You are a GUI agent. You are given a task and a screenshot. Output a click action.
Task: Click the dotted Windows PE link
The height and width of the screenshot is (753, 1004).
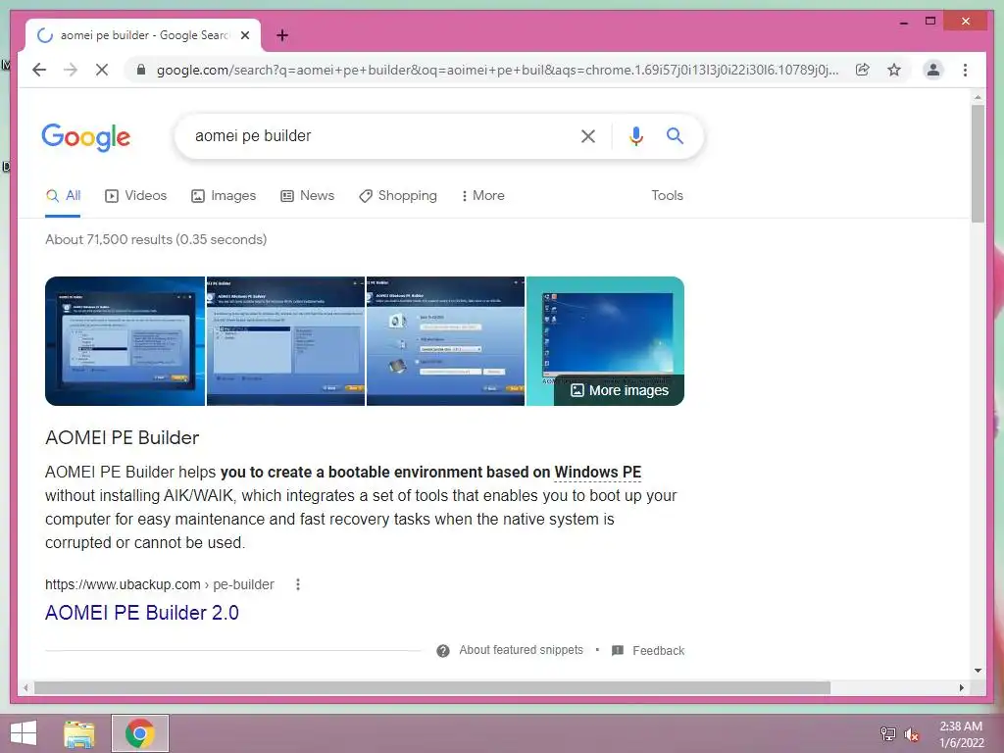click(x=597, y=473)
